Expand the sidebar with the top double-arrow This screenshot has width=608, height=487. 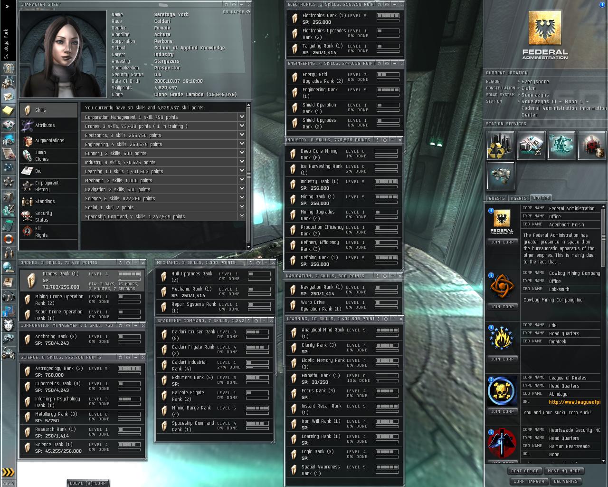pyautogui.click(x=8, y=6)
